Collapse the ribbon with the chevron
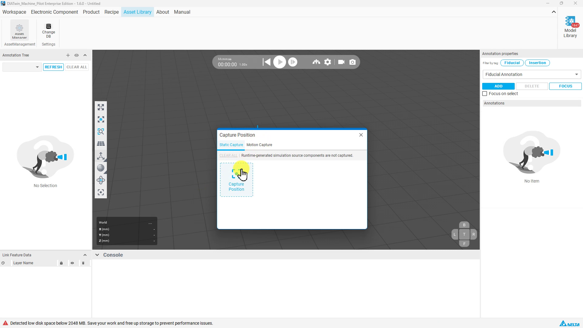The height and width of the screenshot is (328, 583). point(554,12)
